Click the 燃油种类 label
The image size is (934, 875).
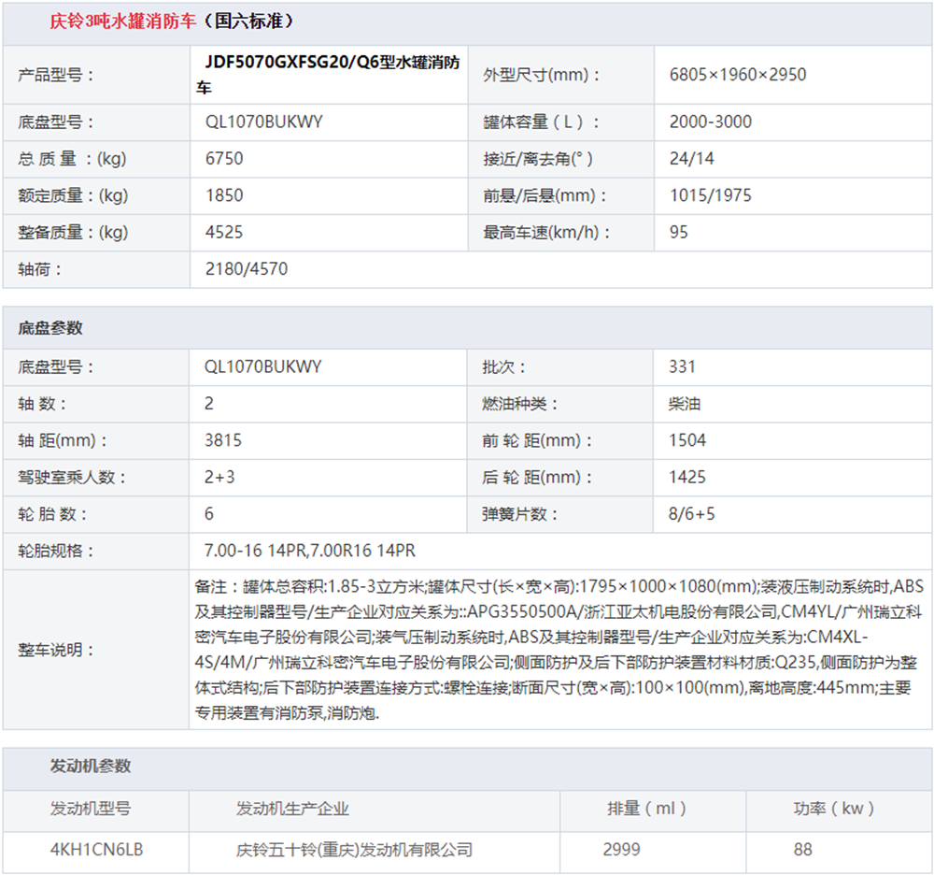pyautogui.click(x=519, y=404)
